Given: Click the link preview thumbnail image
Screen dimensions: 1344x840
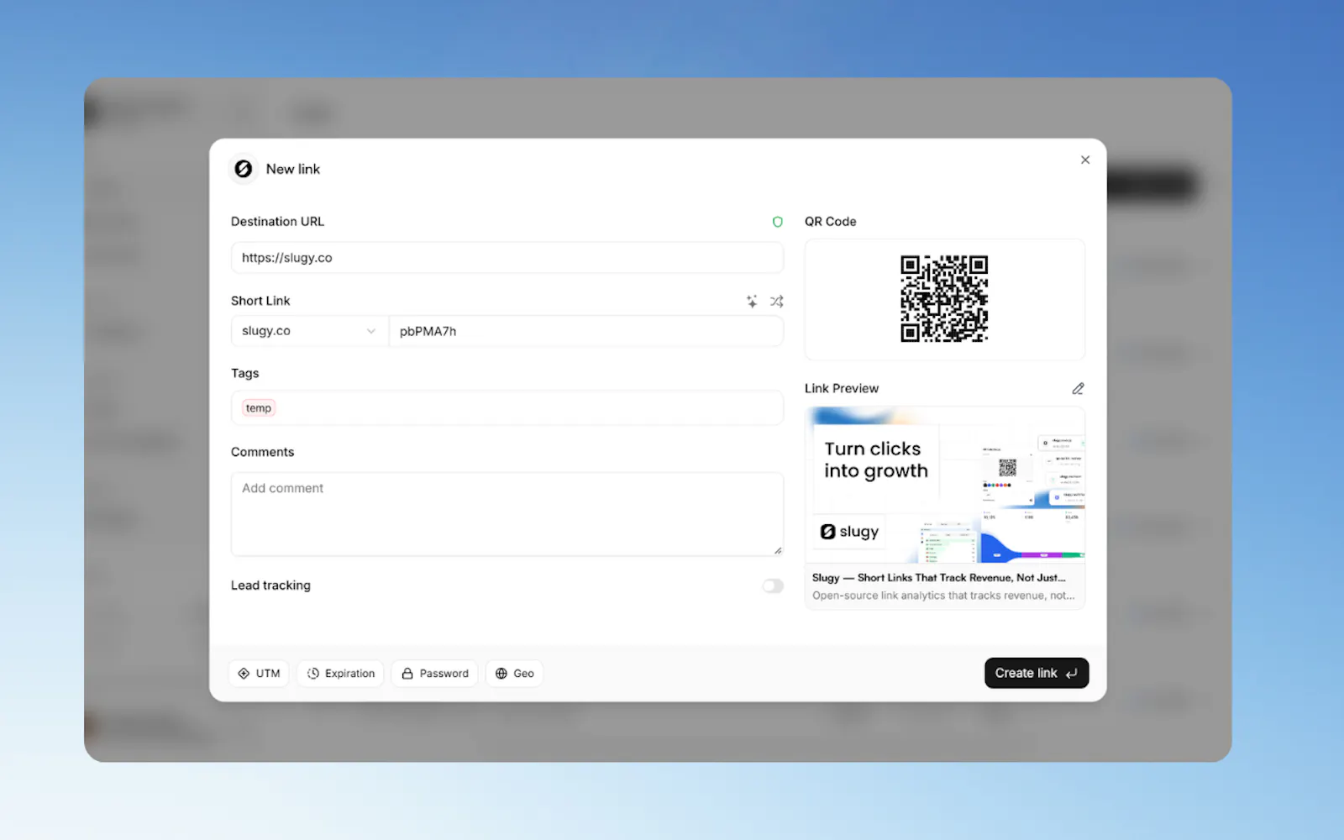Looking at the screenshot, I should [x=945, y=485].
